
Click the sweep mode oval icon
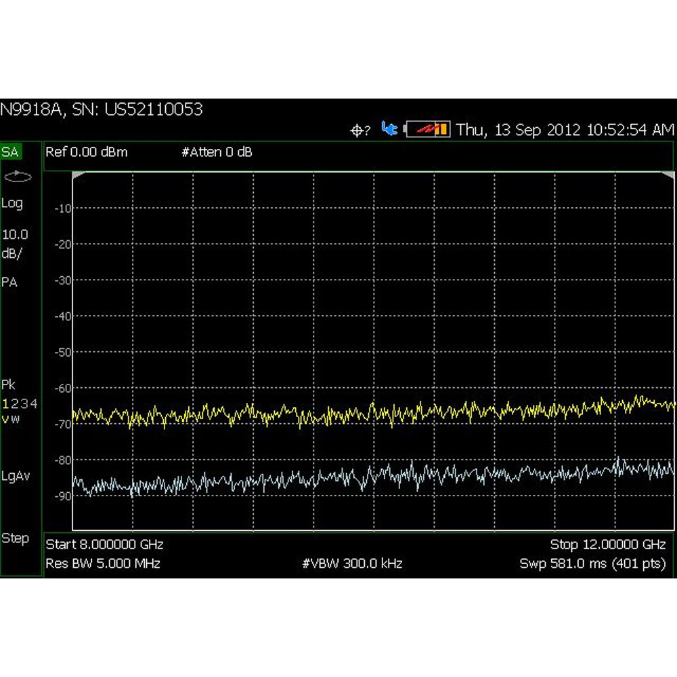16,177
